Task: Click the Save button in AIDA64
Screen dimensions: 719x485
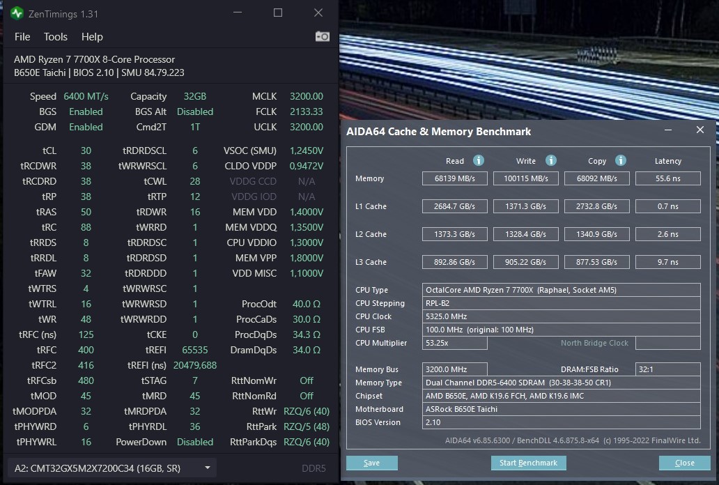Action: [x=371, y=463]
